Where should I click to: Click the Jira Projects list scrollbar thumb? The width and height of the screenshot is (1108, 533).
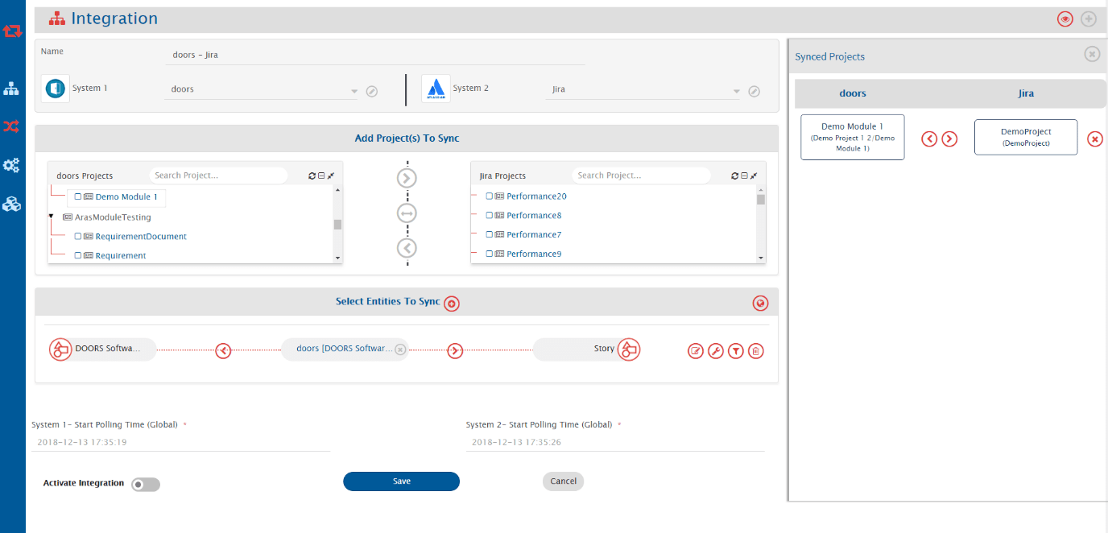760,200
